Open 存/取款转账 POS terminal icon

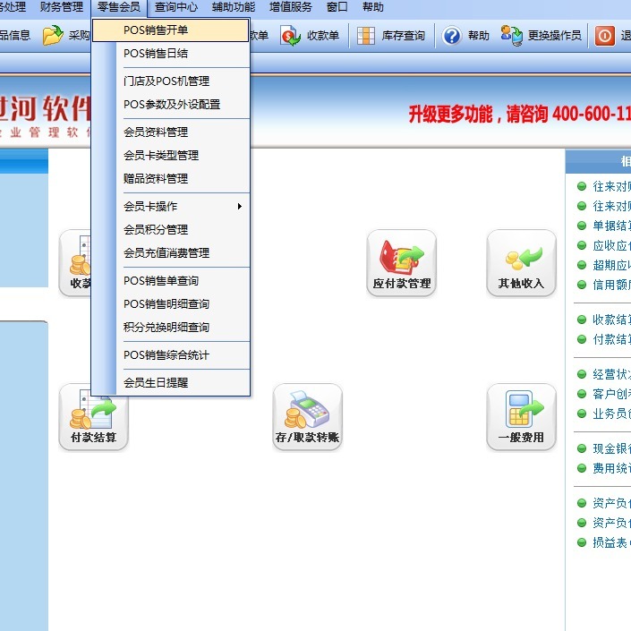tap(308, 417)
